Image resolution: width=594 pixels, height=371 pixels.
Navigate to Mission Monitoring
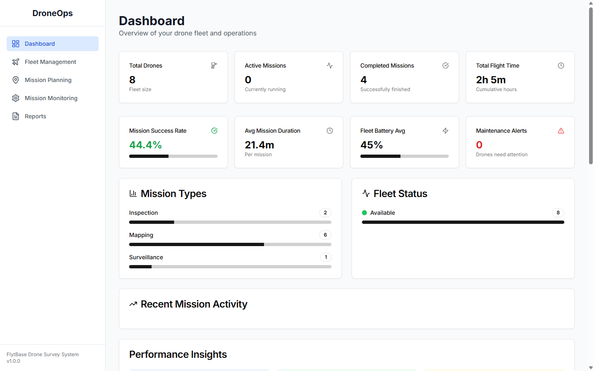[x=52, y=98]
